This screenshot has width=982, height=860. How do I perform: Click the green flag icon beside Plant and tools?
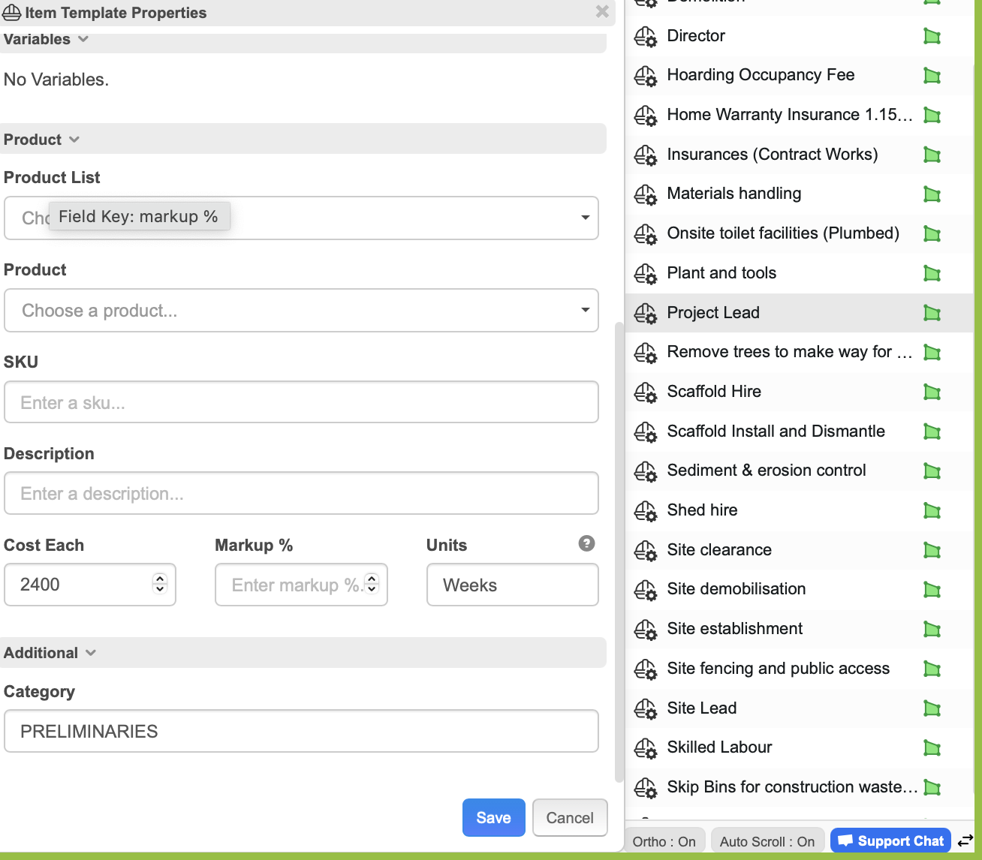932,273
